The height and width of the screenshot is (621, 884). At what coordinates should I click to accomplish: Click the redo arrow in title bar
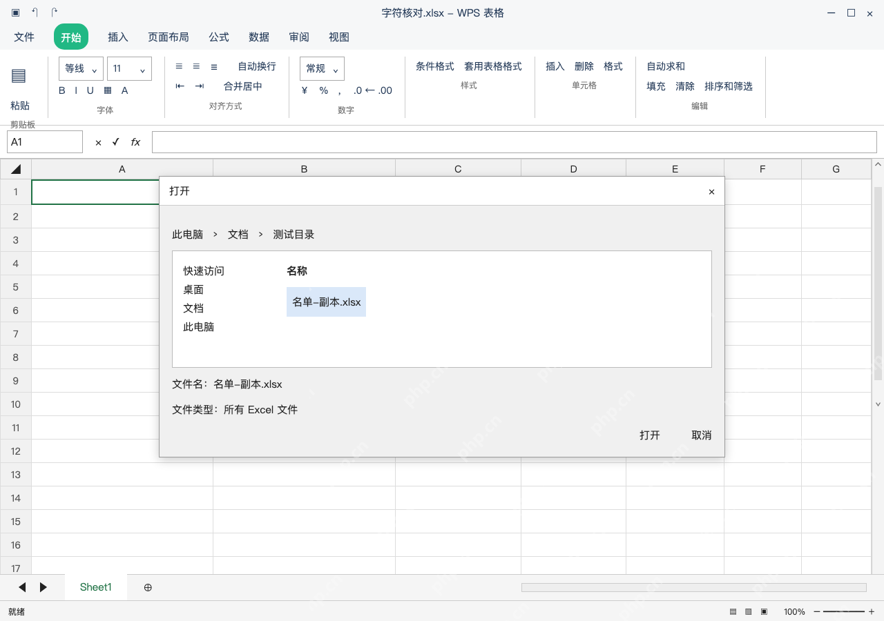click(x=55, y=12)
